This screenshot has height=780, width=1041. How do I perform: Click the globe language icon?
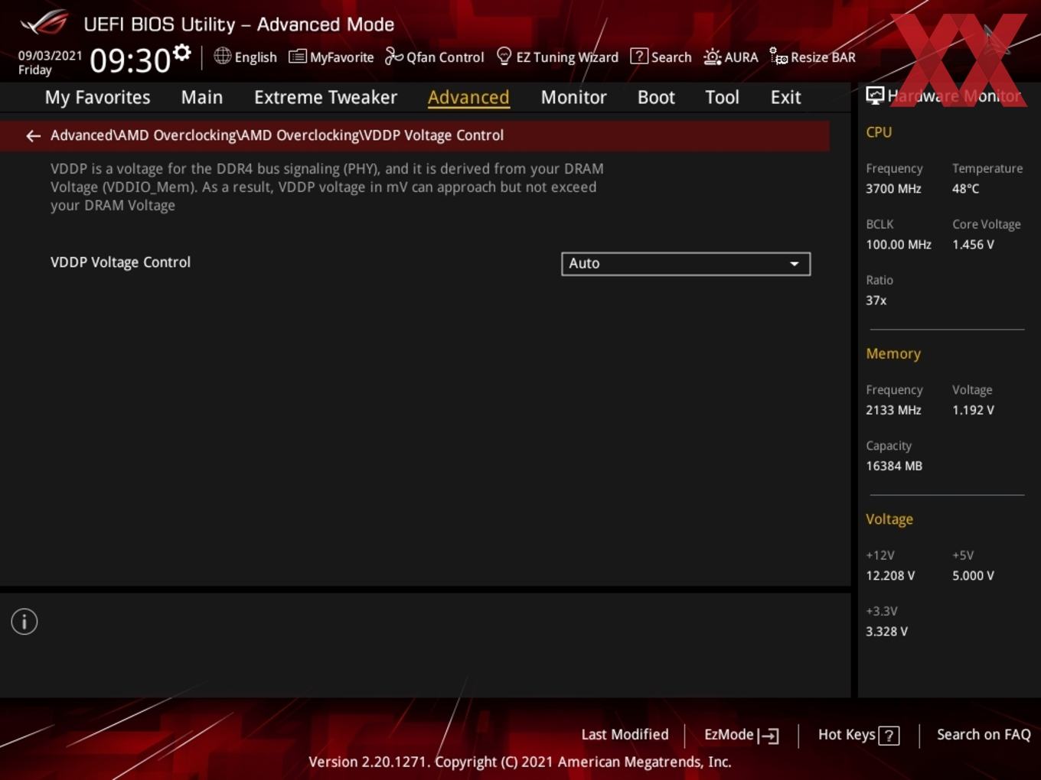222,56
